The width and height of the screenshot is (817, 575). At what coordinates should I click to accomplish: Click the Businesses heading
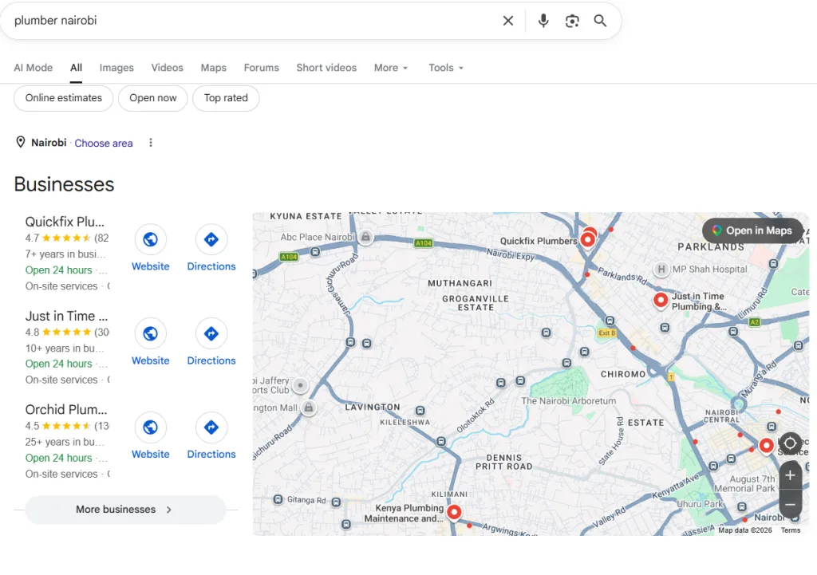pyautogui.click(x=64, y=184)
